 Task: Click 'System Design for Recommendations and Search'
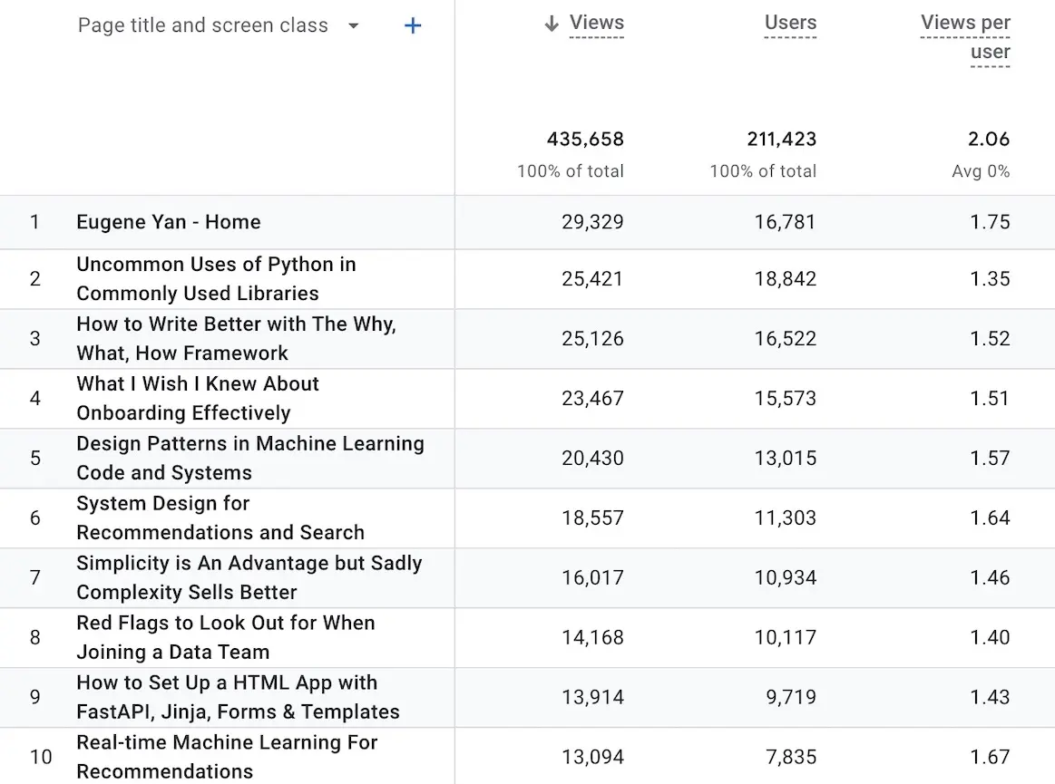(x=220, y=518)
